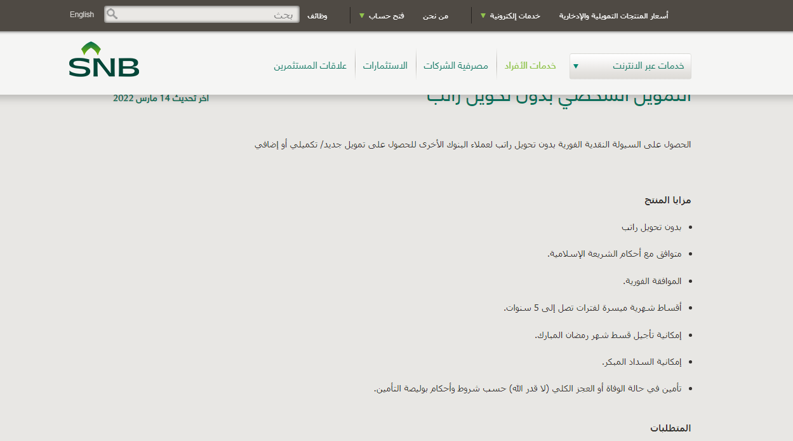The height and width of the screenshot is (441, 793).
Task: Click the search magnifier icon
Action: coord(112,14)
